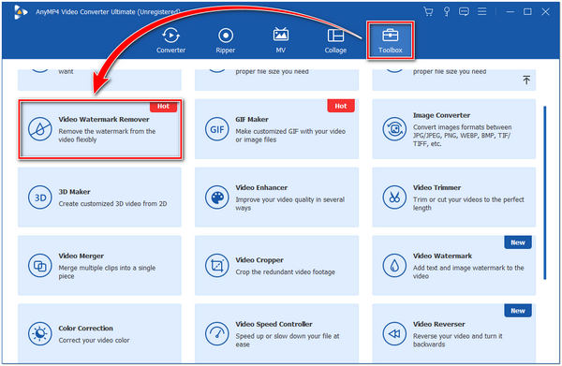
Task: Click 'Correct your video color' text
Action: [x=94, y=340]
